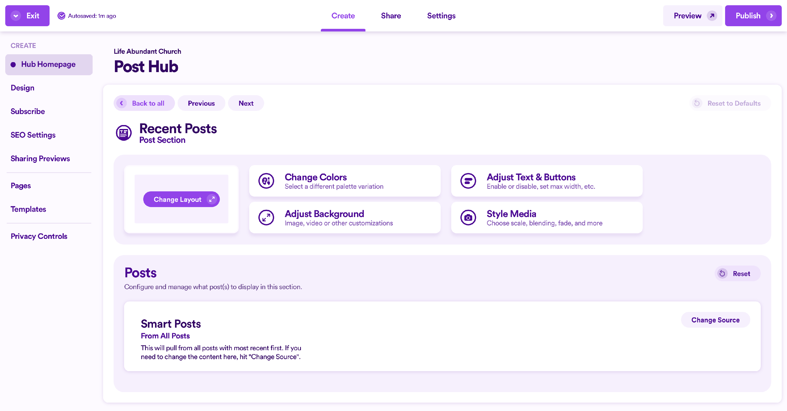787x411 pixels.
Task: Click the Reset circular arrow icon
Action: [722, 273]
